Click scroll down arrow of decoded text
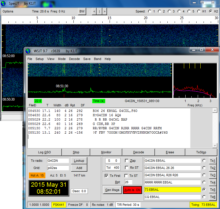 coord(215,146)
